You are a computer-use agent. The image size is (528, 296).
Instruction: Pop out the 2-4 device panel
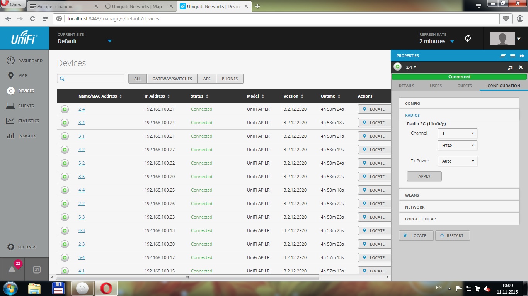[x=510, y=67]
